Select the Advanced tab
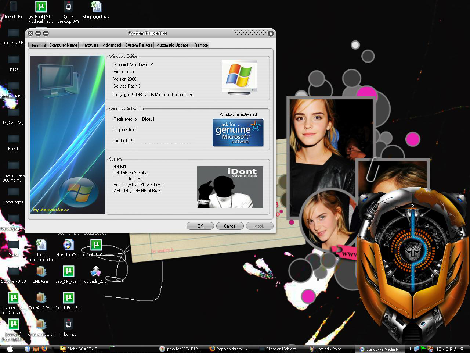470x353 pixels. tap(112, 45)
